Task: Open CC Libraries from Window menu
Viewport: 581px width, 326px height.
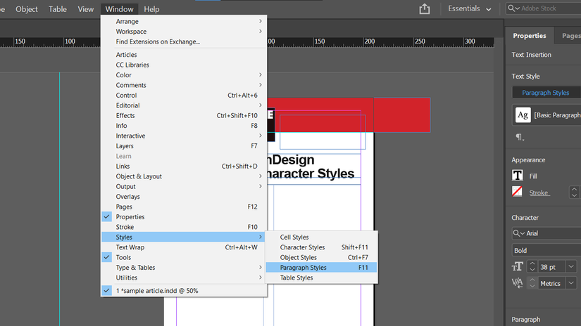Action: coord(184,65)
